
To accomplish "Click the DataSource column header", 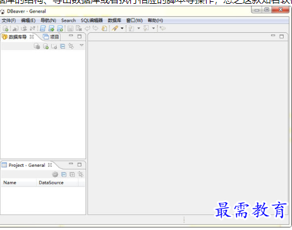I will [58, 183].
